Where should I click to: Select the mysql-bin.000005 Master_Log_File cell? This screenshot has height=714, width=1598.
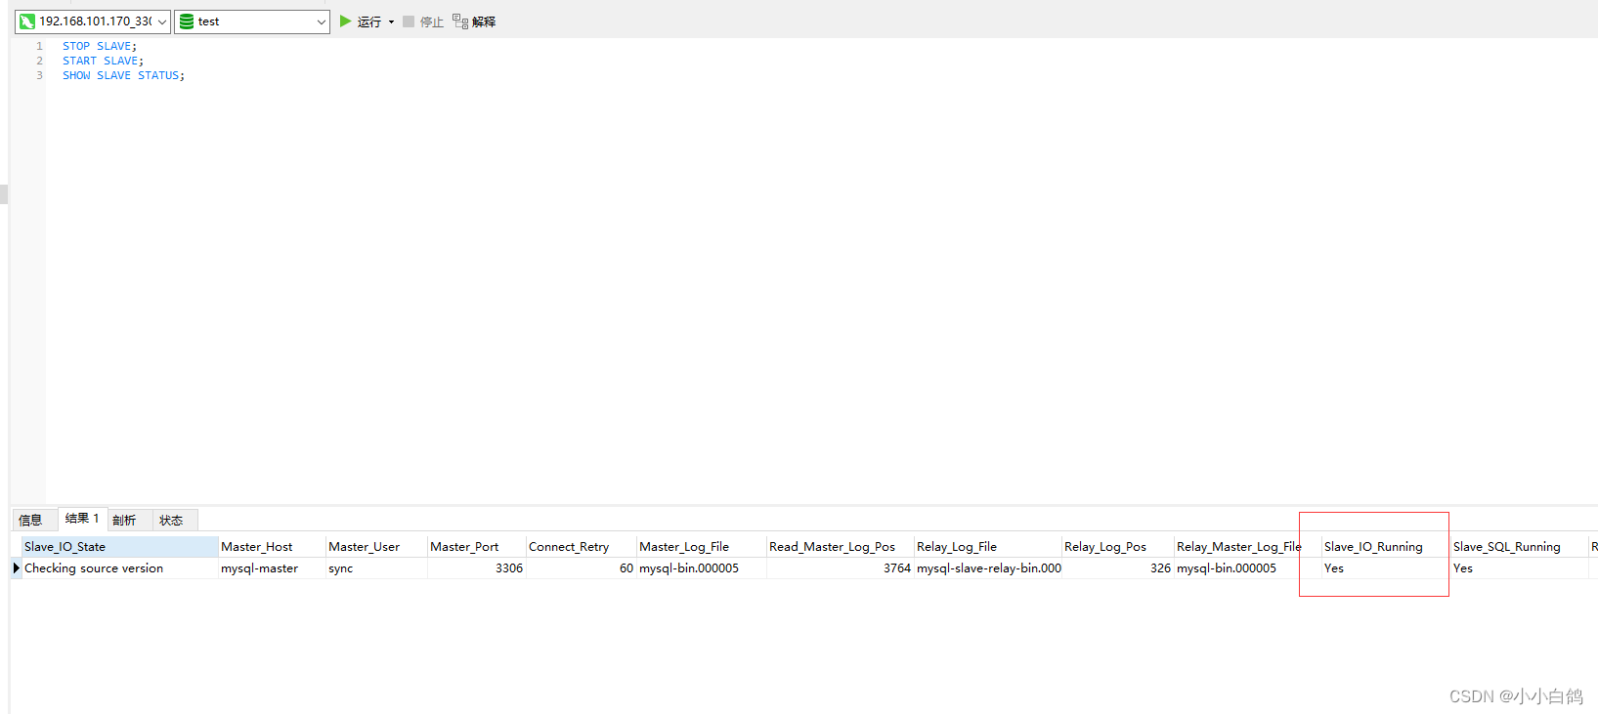[702, 568]
